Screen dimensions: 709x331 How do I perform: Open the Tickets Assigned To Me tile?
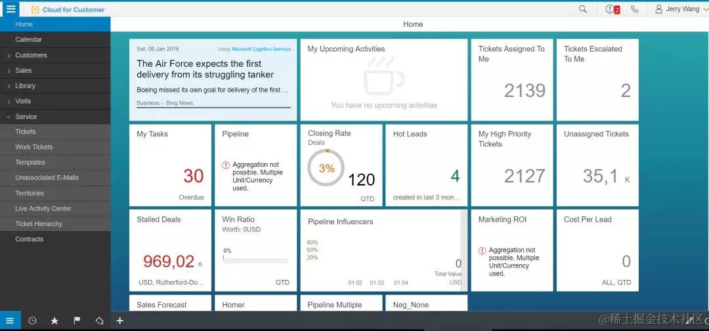(x=512, y=80)
